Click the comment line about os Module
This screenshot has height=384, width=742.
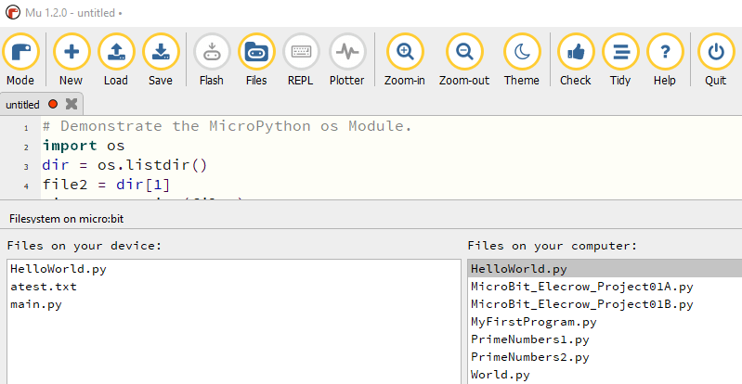228,126
